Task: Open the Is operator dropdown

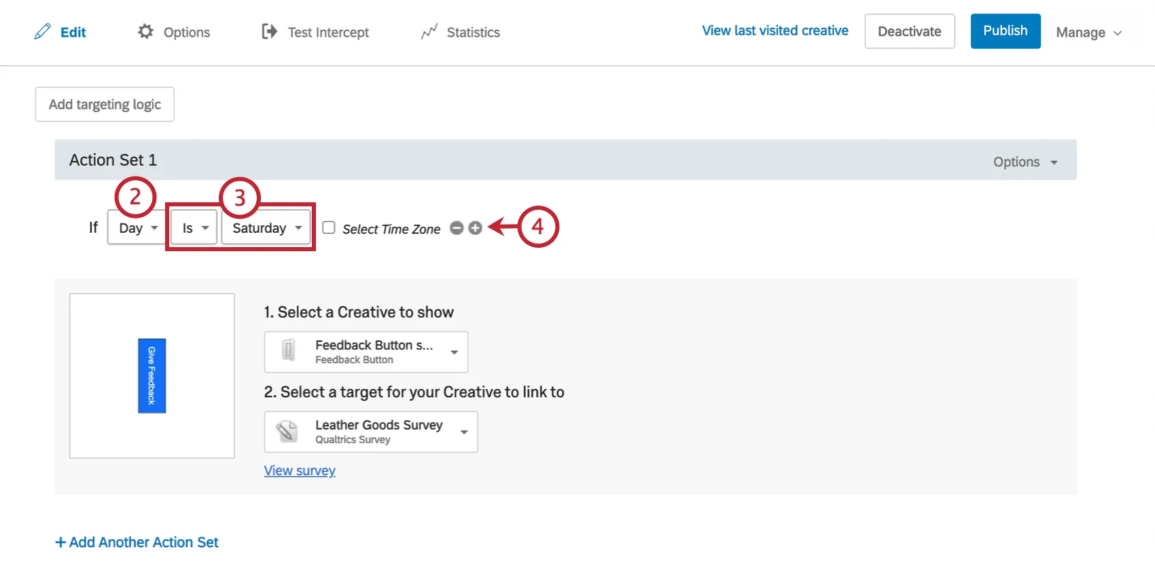Action: click(194, 227)
